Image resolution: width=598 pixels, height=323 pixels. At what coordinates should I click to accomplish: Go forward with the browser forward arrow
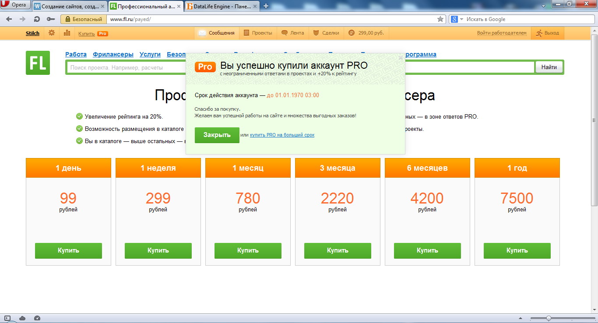click(x=23, y=19)
